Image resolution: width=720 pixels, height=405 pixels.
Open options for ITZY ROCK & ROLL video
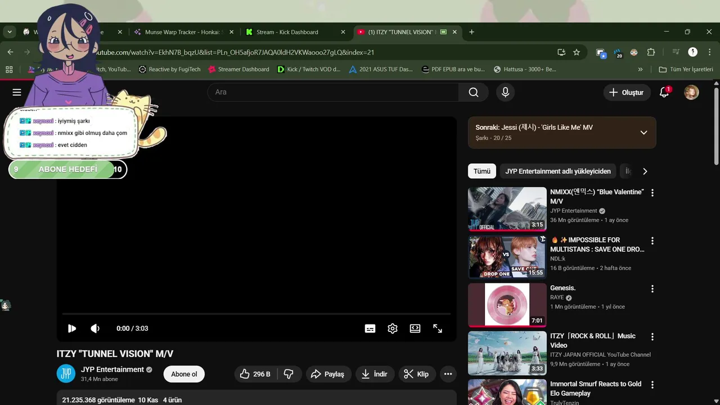point(652,336)
